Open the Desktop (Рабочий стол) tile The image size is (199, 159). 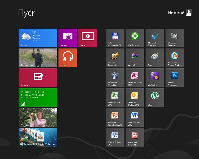(38, 58)
